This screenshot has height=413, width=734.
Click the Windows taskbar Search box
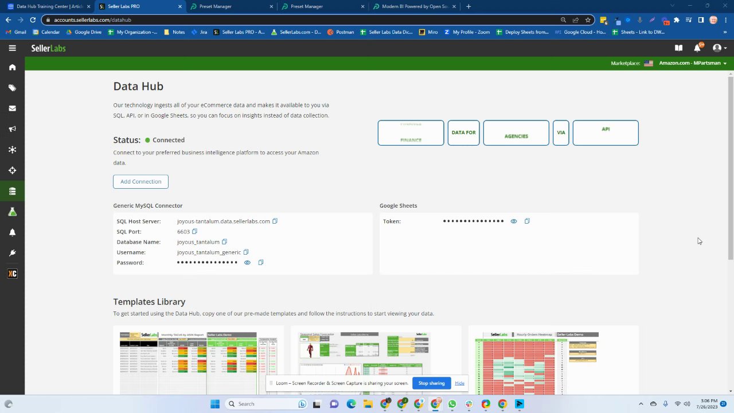pyautogui.click(x=266, y=404)
